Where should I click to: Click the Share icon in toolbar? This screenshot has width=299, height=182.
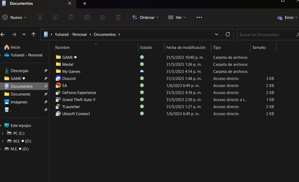tap(103, 17)
